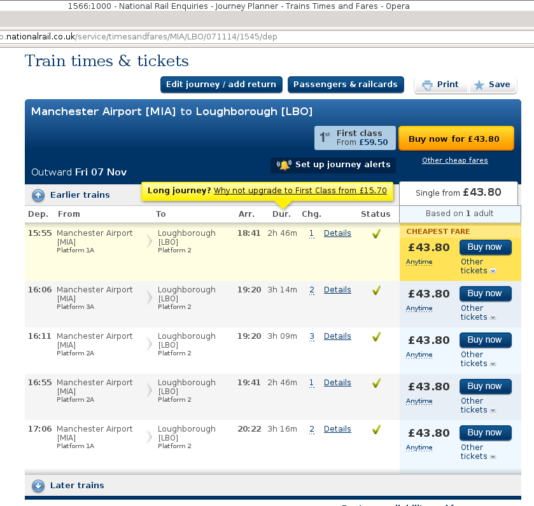This screenshot has width=534, height=506.
Task: Click Set up journey alerts
Action: [x=333, y=165]
